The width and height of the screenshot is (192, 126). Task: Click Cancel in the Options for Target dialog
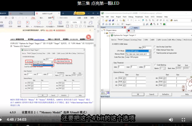(x=152, y=94)
